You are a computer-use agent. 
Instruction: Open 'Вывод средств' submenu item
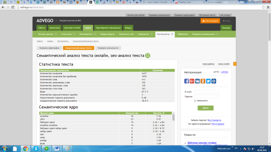pyautogui.click(x=107, y=34)
